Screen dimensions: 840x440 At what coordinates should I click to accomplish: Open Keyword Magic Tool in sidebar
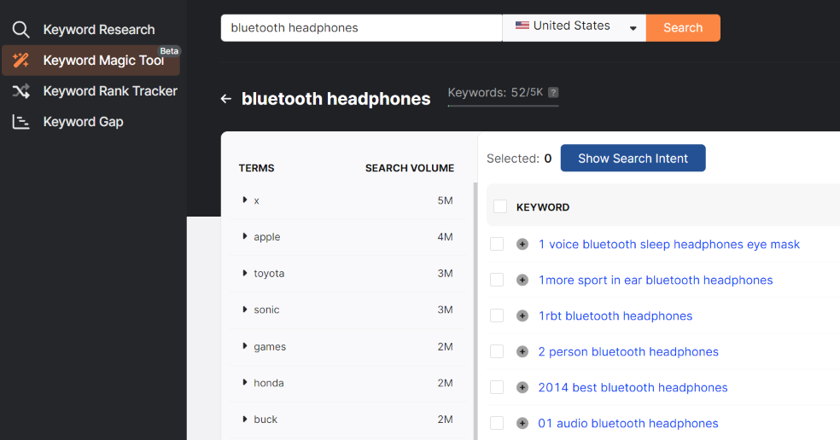pyautogui.click(x=91, y=60)
